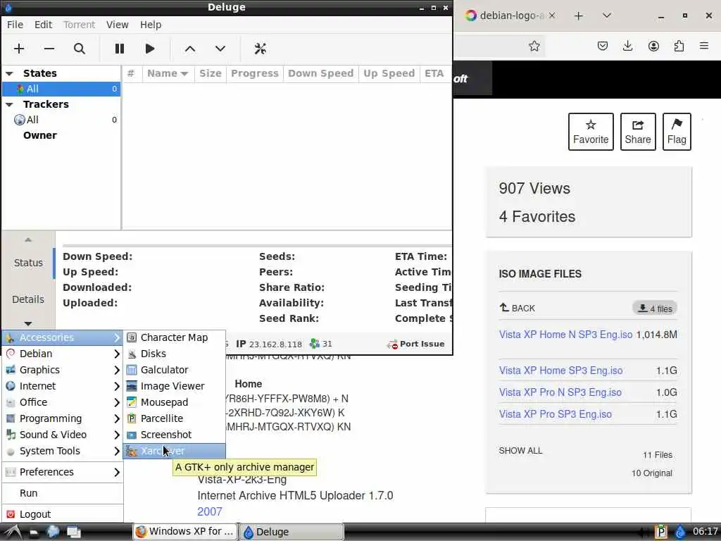Pause selected torrents in Deluge toolbar
The width and height of the screenshot is (721, 541).
120,49
